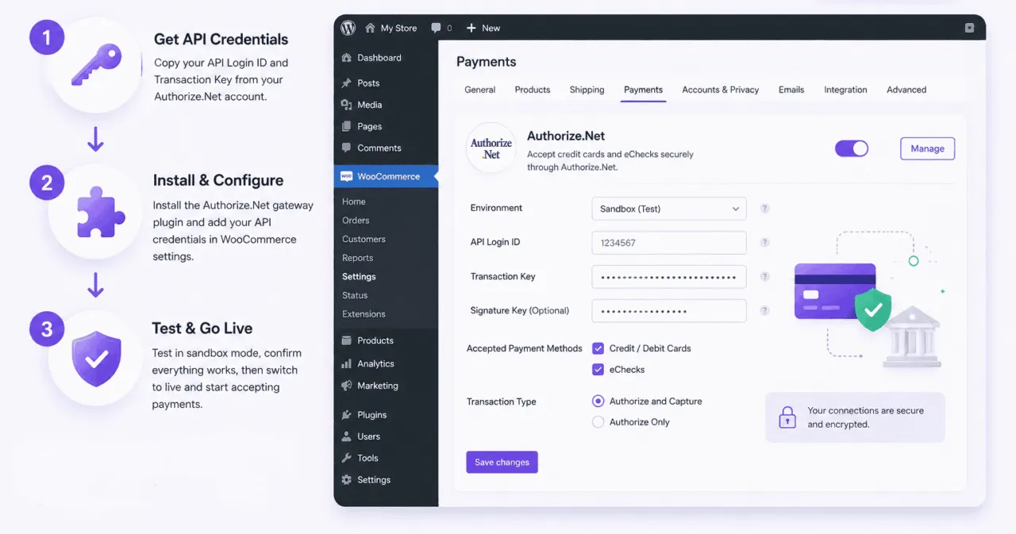Switch to the General tab
The height and width of the screenshot is (534, 1016).
point(480,90)
